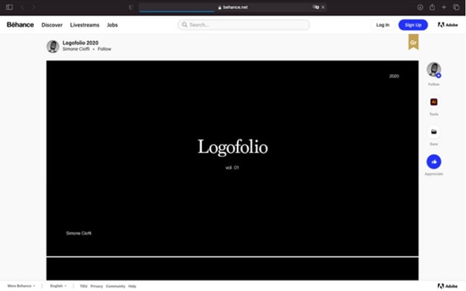Image resolution: width=466 pixels, height=291 pixels.
Task: Open the Illustrator Tools icon
Action: click(x=434, y=102)
